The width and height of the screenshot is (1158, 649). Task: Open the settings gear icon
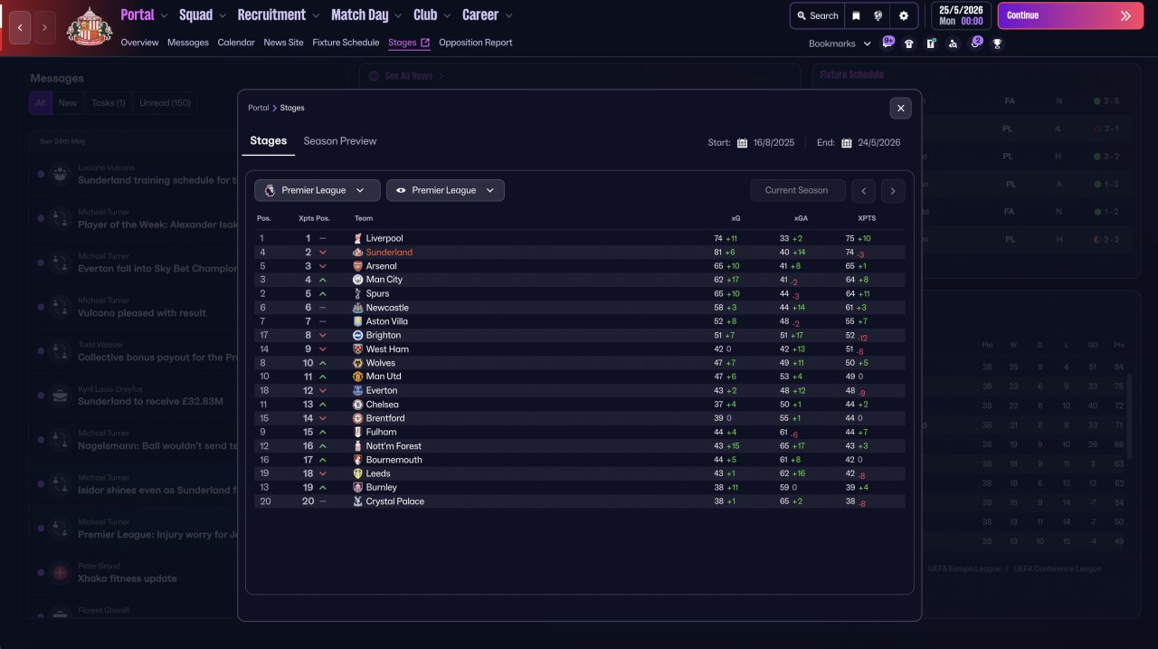coord(903,15)
